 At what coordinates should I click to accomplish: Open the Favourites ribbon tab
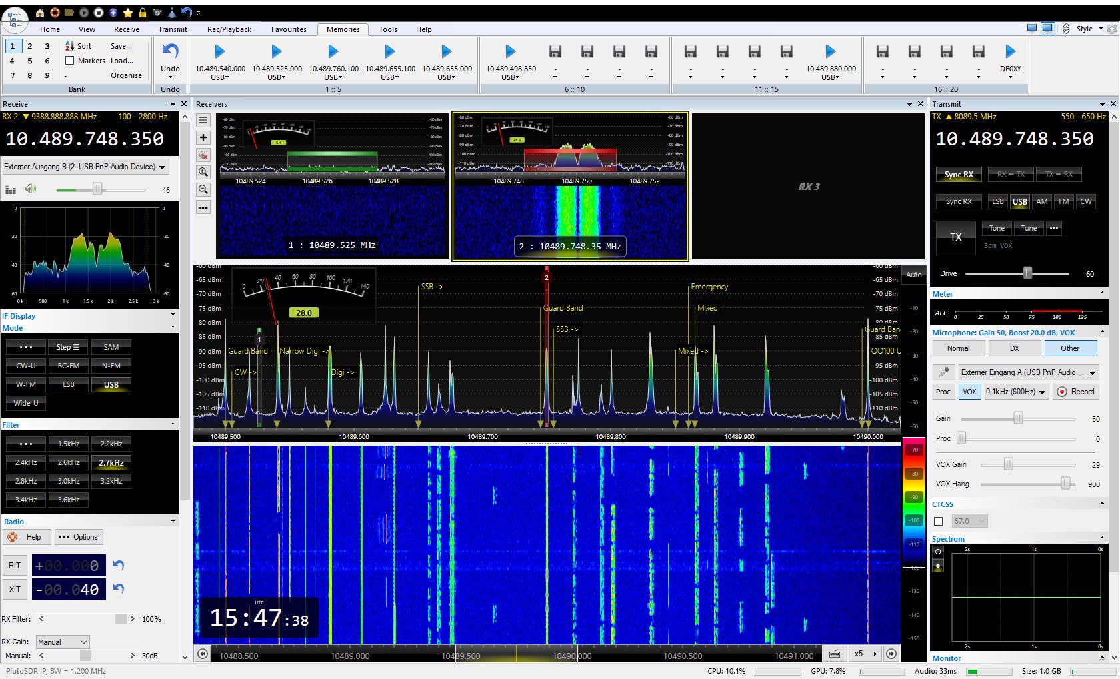click(289, 29)
